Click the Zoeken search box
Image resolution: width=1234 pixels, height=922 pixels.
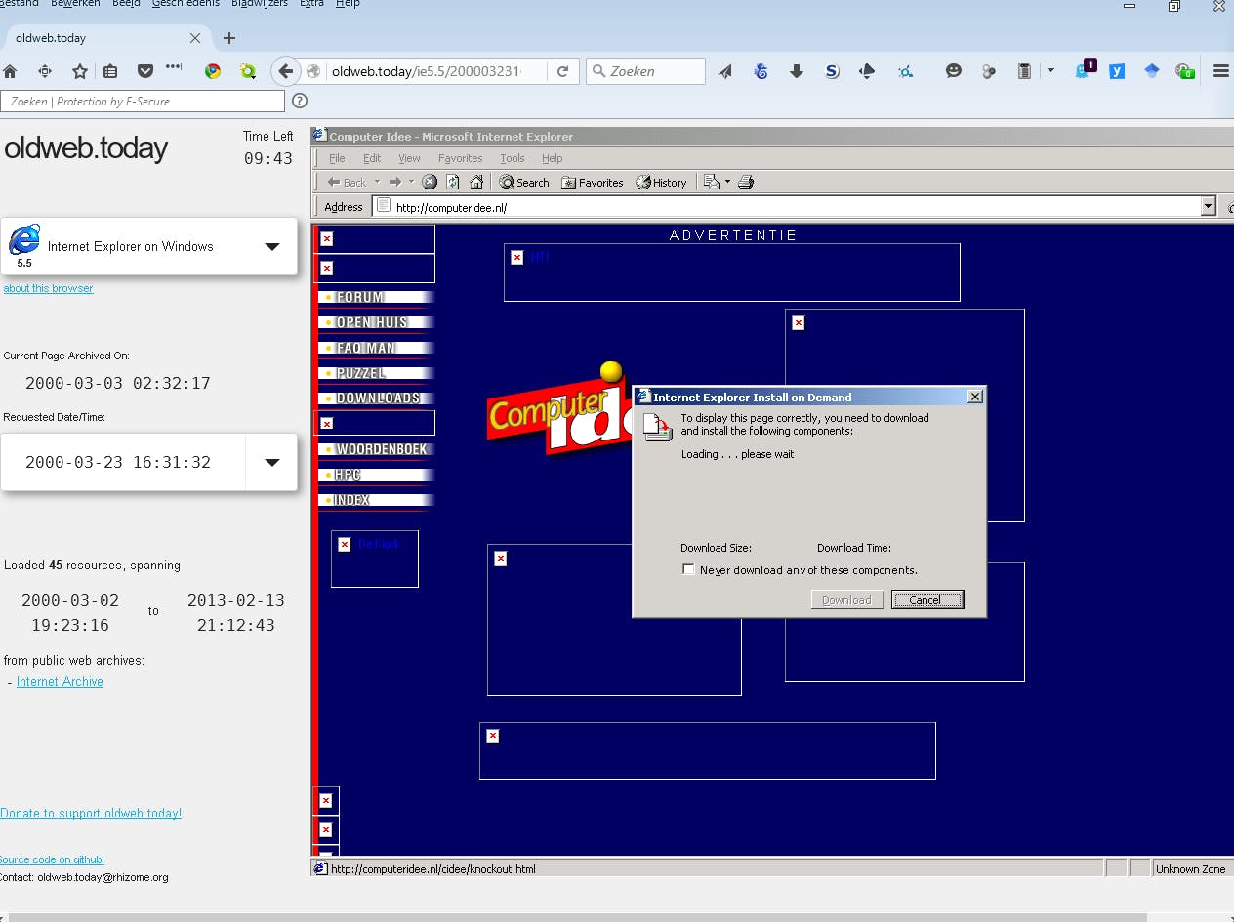click(x=645, y=71)
